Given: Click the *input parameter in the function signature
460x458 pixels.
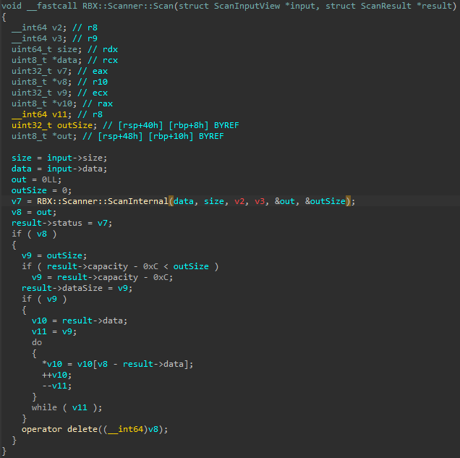Looking at the screenshot, I should pos(302,6).
